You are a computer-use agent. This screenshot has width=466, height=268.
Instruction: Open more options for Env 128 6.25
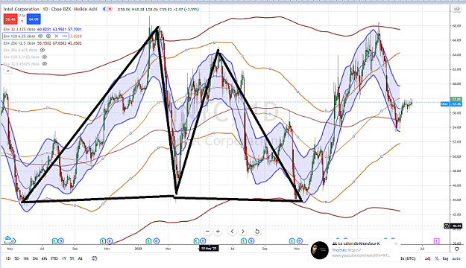(64, 36)
